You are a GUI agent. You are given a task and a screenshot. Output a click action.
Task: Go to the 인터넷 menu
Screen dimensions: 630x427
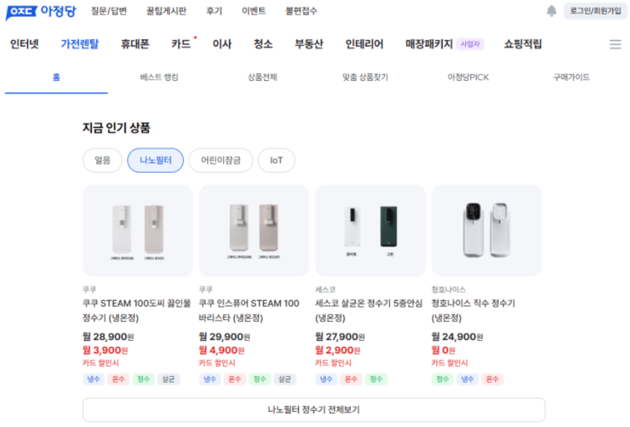25,44
